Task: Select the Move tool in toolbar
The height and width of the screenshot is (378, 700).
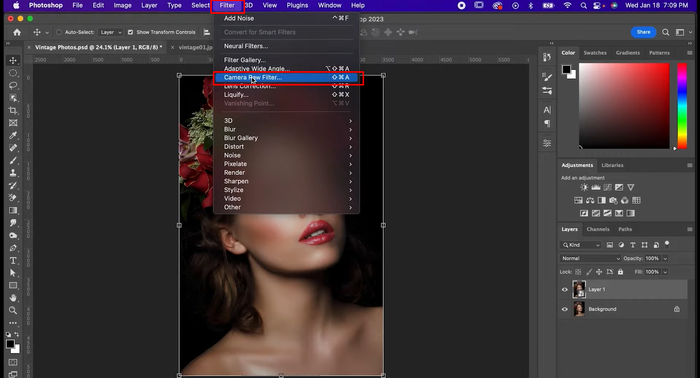Action: tap(13, 60)
